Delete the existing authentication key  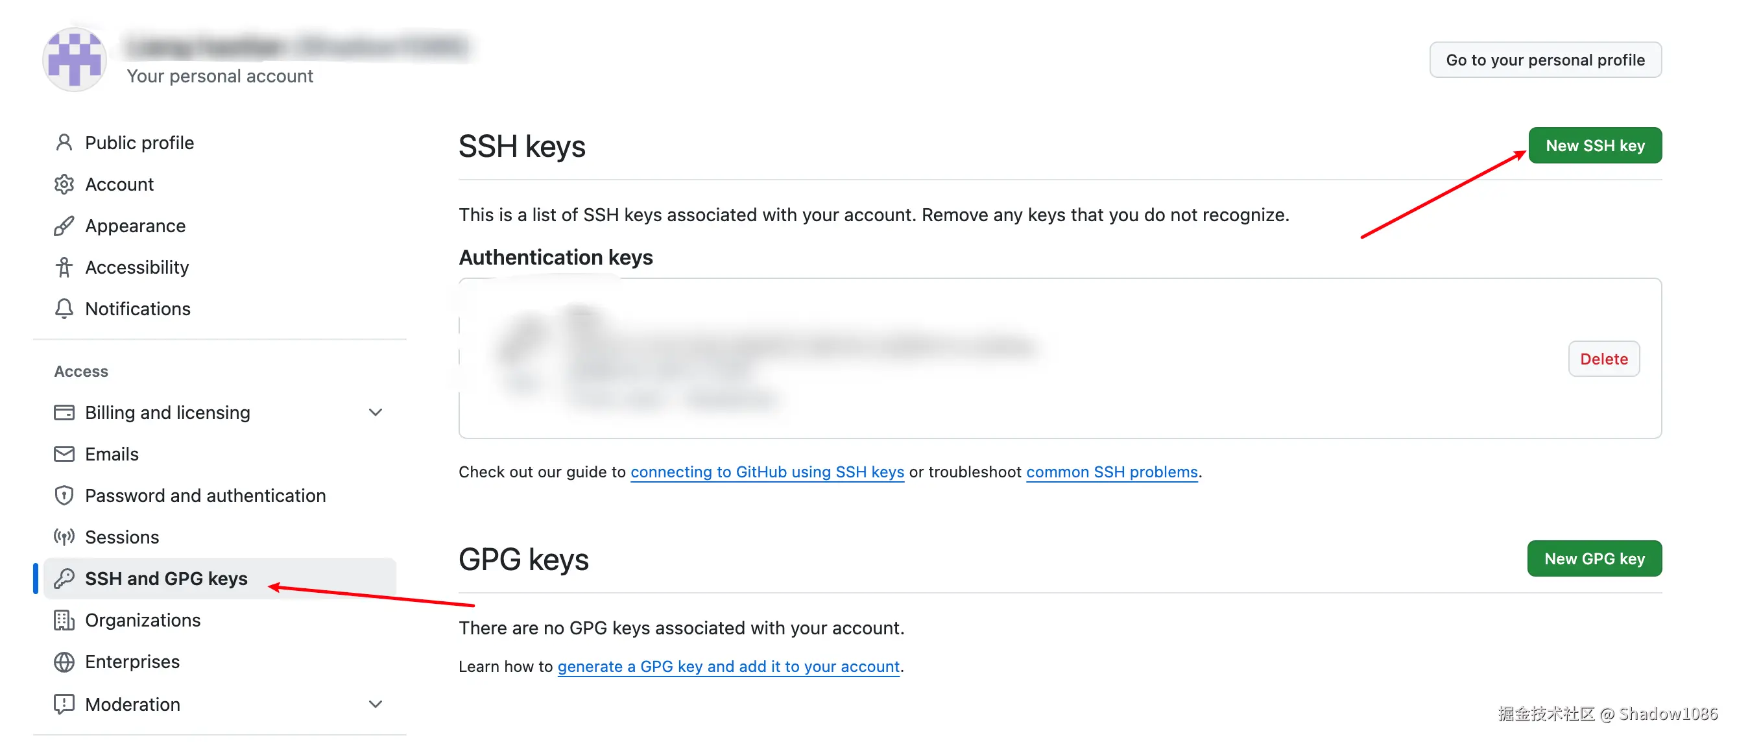[x=1603, y=358]
